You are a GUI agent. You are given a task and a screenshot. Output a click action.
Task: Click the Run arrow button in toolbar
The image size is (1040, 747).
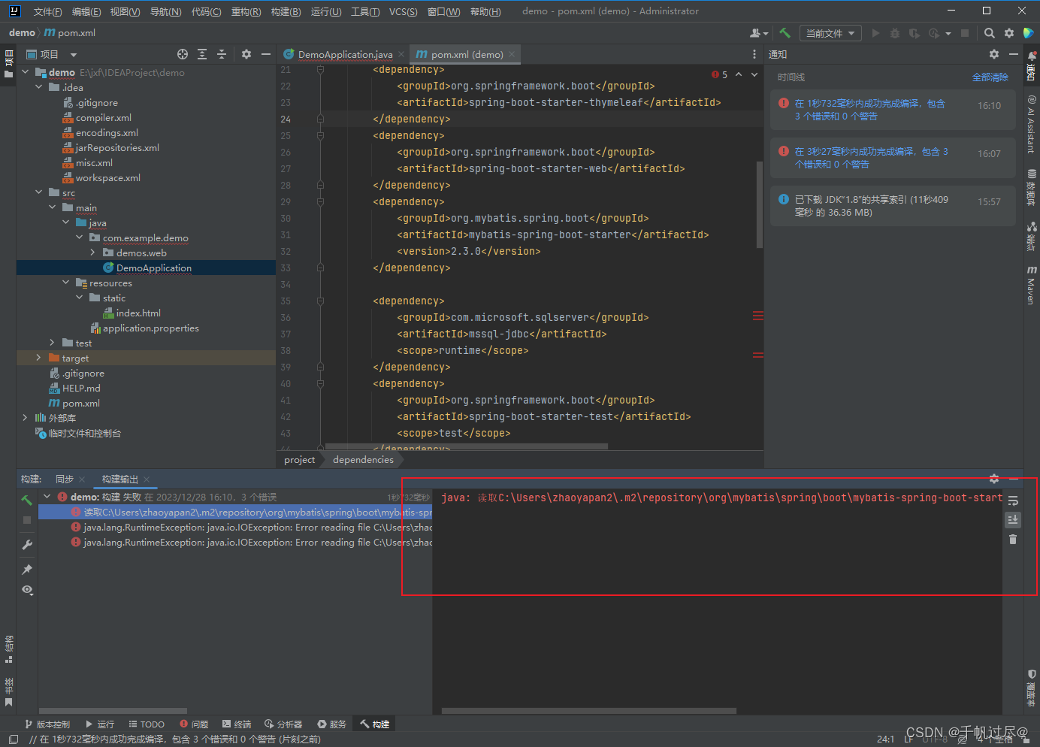click(875, 33)
